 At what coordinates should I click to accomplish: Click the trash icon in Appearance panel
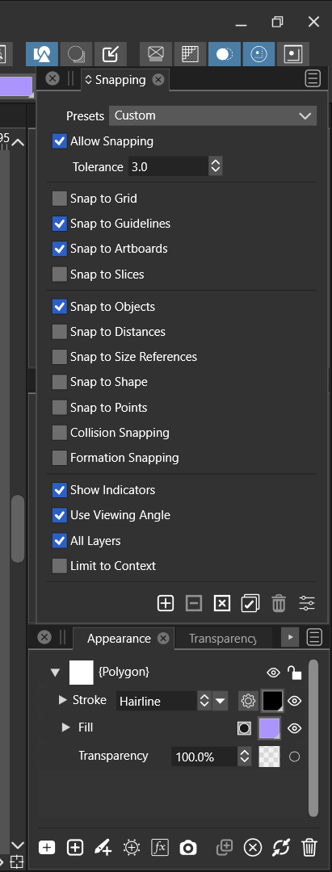(x=309, y=848)
